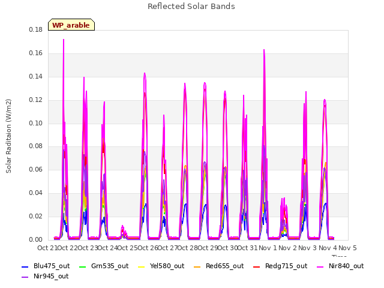Select the Yel580_out yellow legend swatch
The height and width of the screenshot is (288, 384).
(142, 266)
